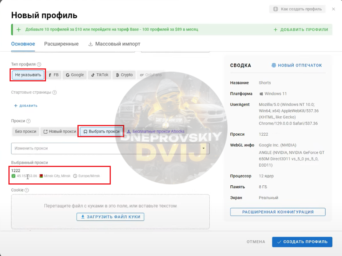Switch to the Основное tab

(23, 44)
